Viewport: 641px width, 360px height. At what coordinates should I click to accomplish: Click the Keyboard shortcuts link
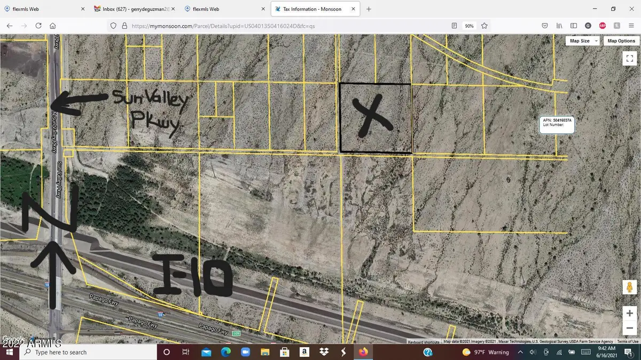click(423, 342)
